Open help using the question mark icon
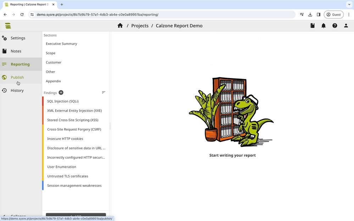 [x=334, y=26]
